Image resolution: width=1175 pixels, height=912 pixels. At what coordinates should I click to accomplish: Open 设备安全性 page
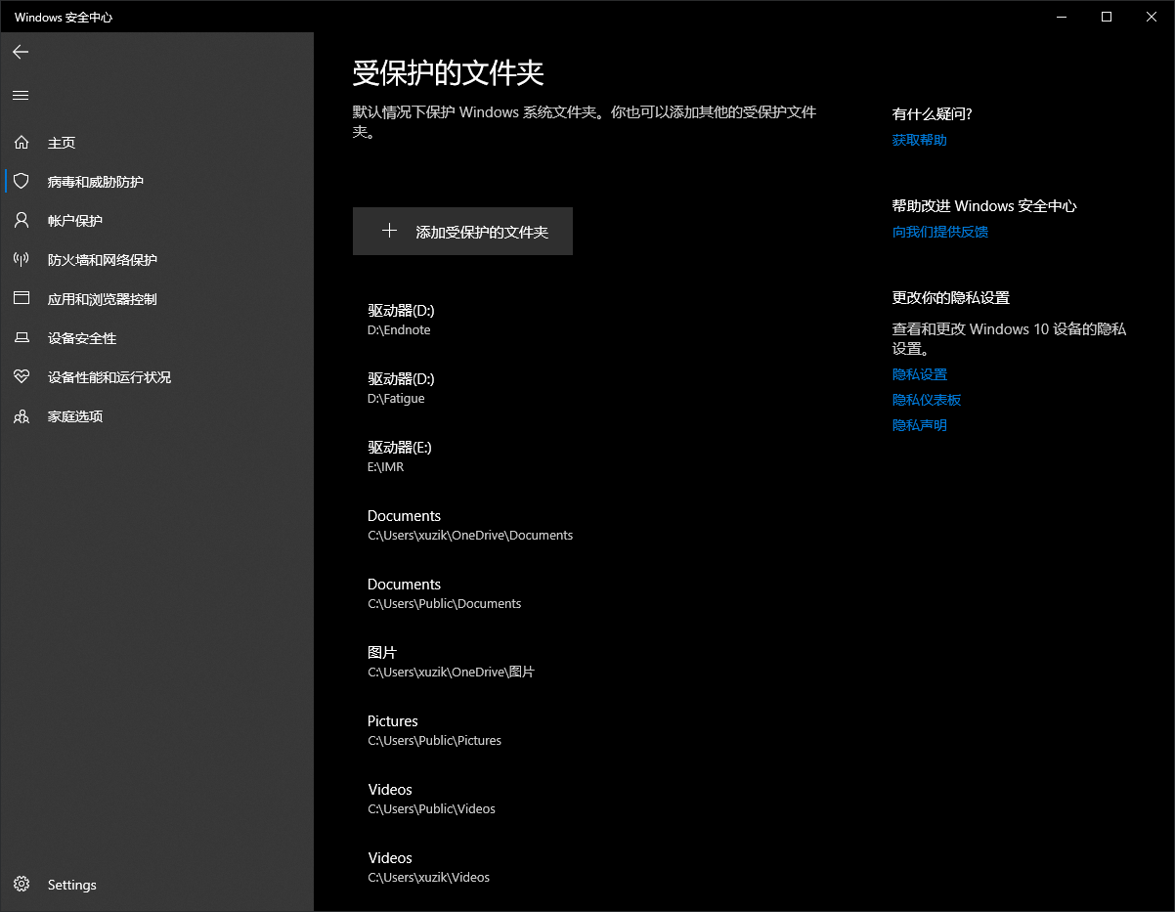[x=156, y=338]
